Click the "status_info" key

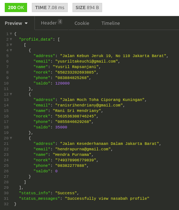tap(34, 193)
